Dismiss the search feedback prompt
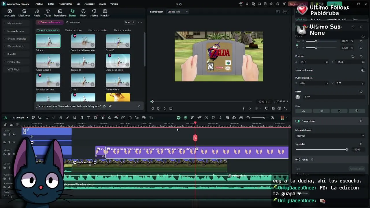This screenshot has height=208, width=370. coord(139,106)
